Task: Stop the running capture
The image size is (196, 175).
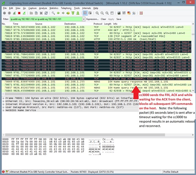Action: (x=19, y=13)
